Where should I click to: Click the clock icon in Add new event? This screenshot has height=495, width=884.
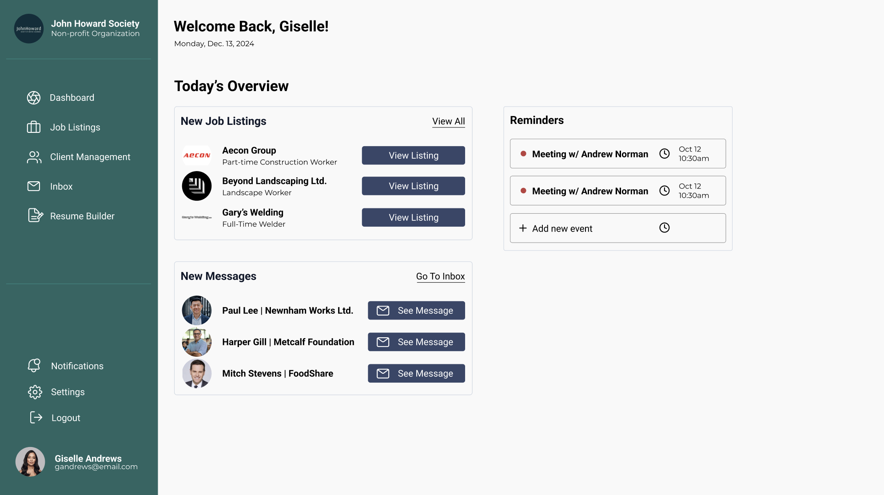coord(665,228)
